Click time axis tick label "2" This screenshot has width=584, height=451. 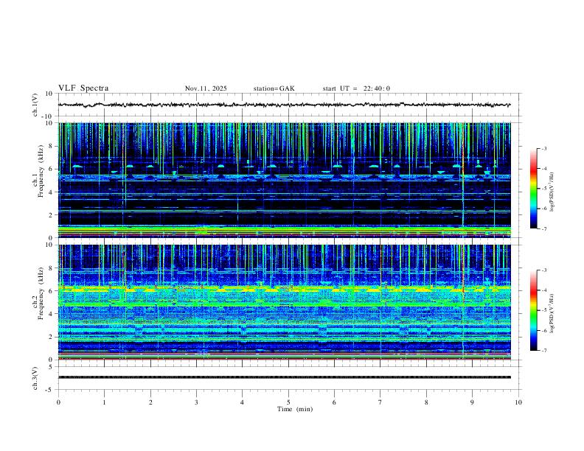[x=150, y=402]
